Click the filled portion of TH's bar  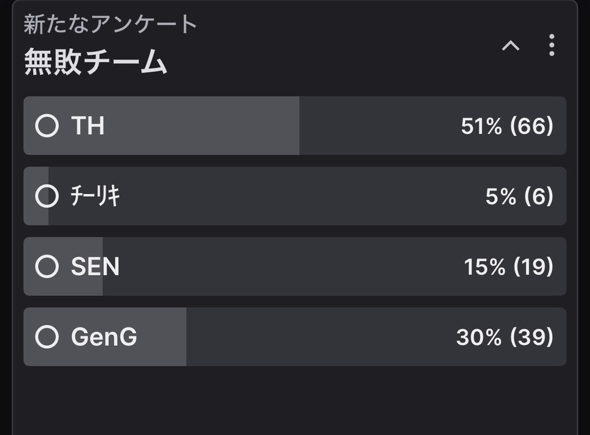(x=218, y=126)
